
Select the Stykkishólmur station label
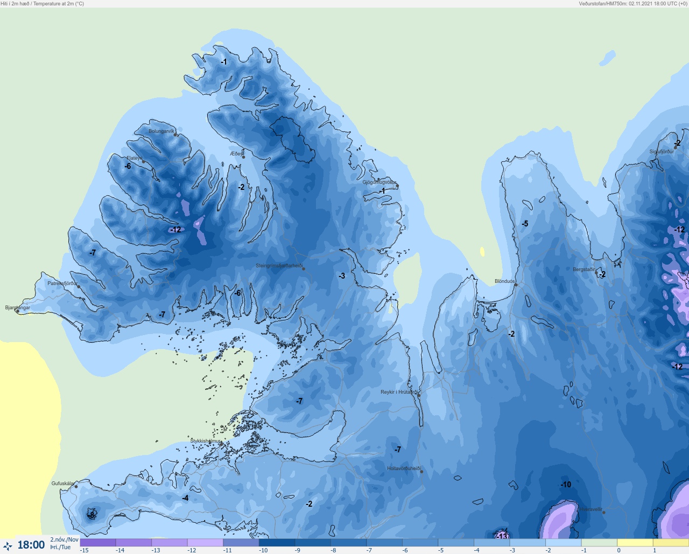coord(206,441)
